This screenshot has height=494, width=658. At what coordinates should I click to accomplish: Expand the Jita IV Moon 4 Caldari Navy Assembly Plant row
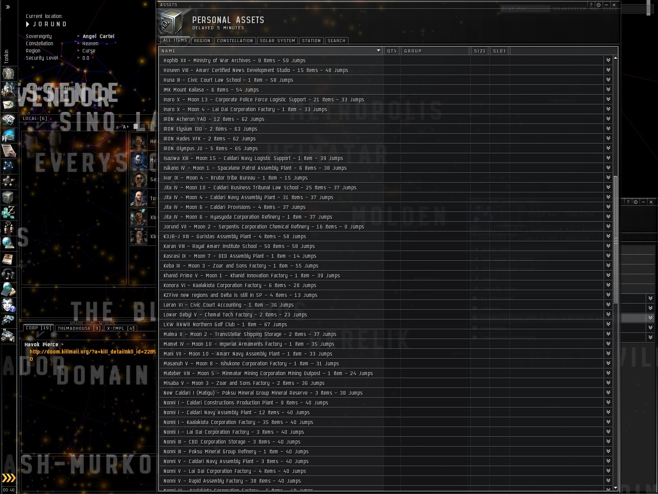pyautogui.click(x=608, y=197)
